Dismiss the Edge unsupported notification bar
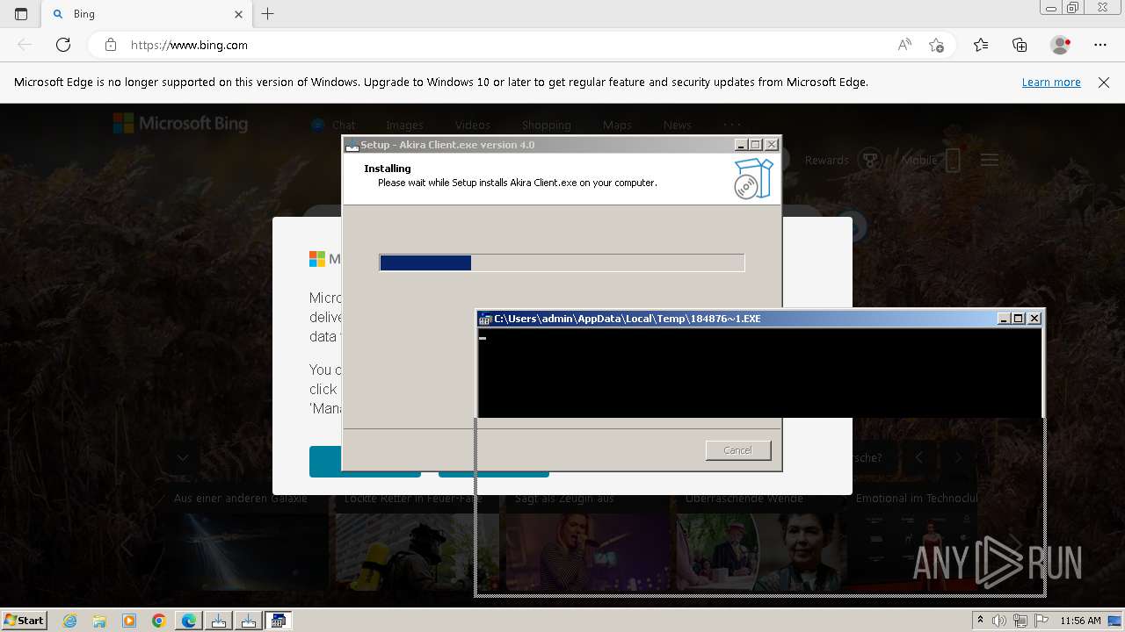Viewport: 1125px width, 632px height. click(1104, 83)
